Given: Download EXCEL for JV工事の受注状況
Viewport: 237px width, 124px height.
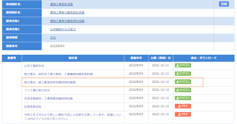Looking at the screenshot, I should point(183,90).
